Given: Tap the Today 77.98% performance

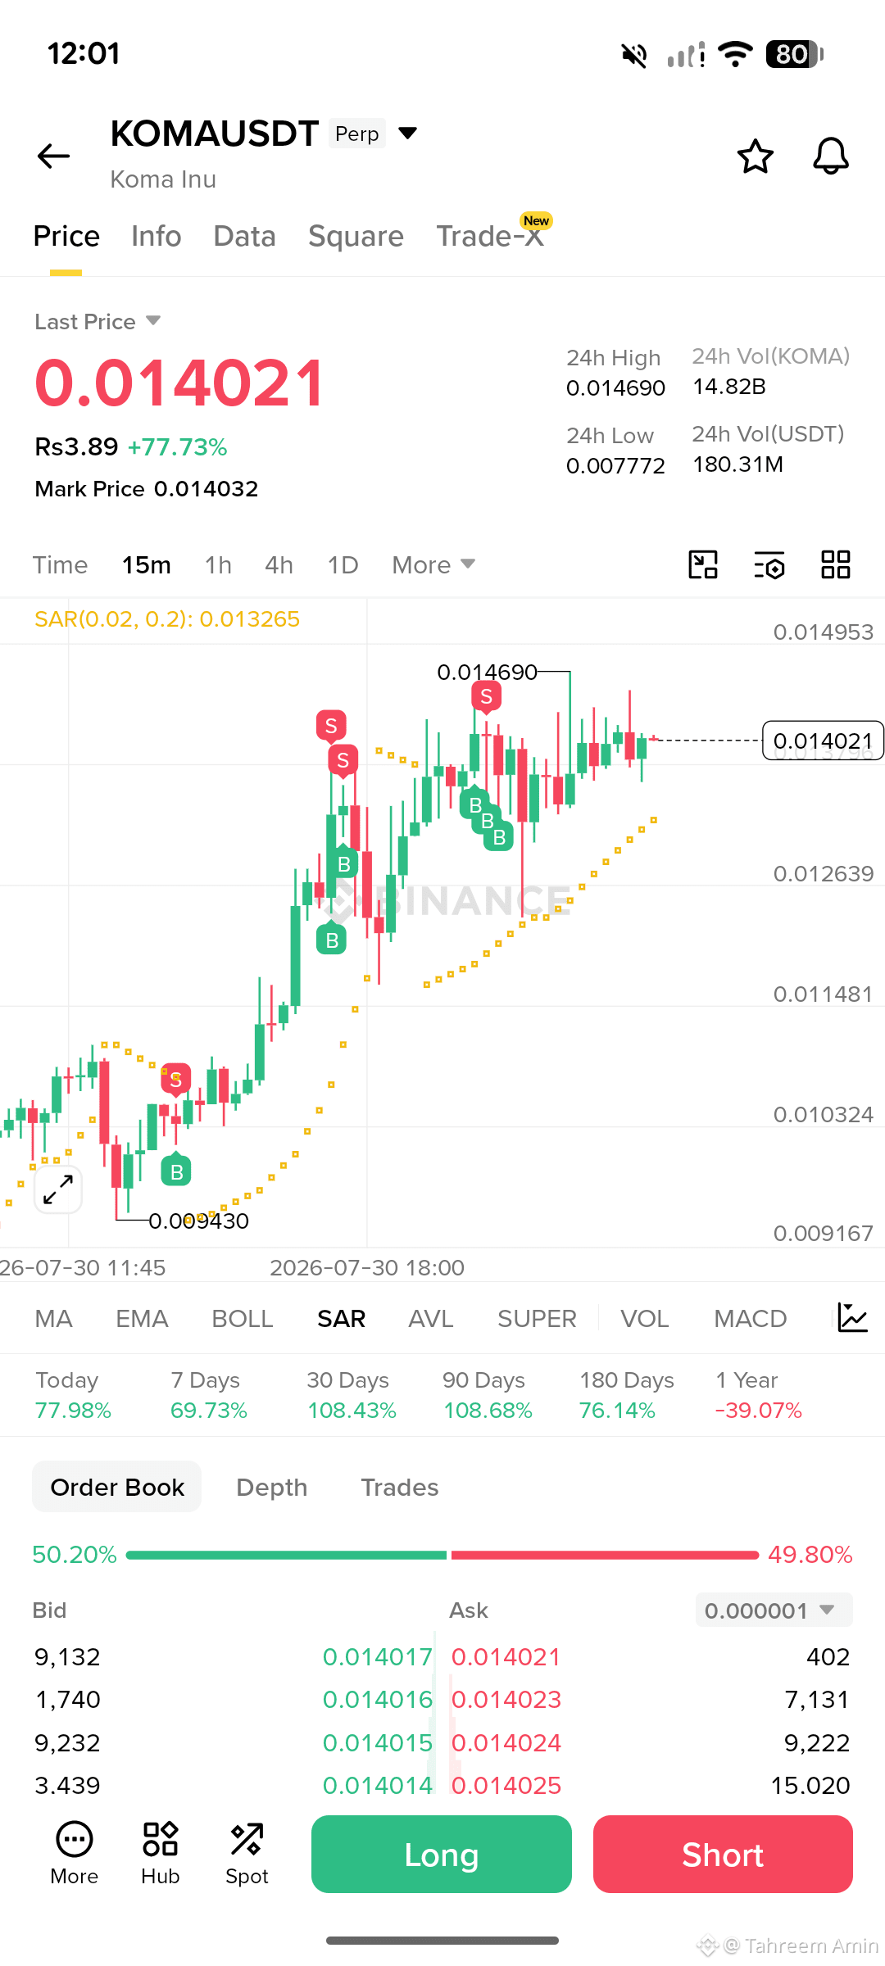Looking at the screenshot, I should 73,1395.
